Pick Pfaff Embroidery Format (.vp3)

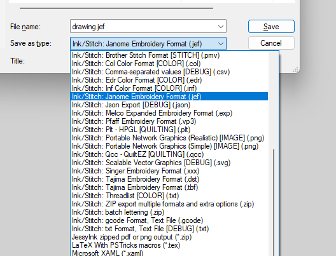[x=169, y=121]
